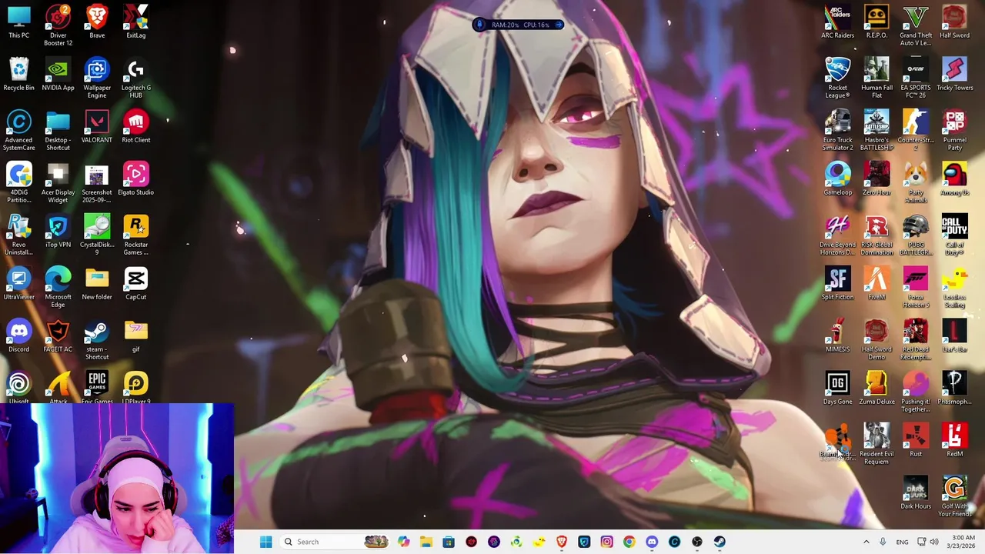This screenshot has width=985, height=554.
Task: Launch R.E.P.O. game shortcut
Action: click(x=876, y=22)
